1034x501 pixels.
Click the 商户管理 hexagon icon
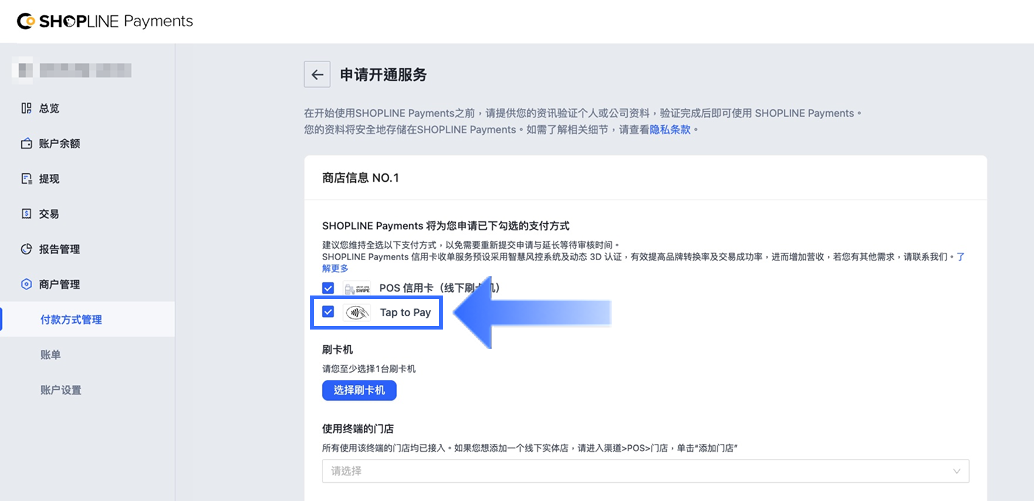click(x=26, y=285)
